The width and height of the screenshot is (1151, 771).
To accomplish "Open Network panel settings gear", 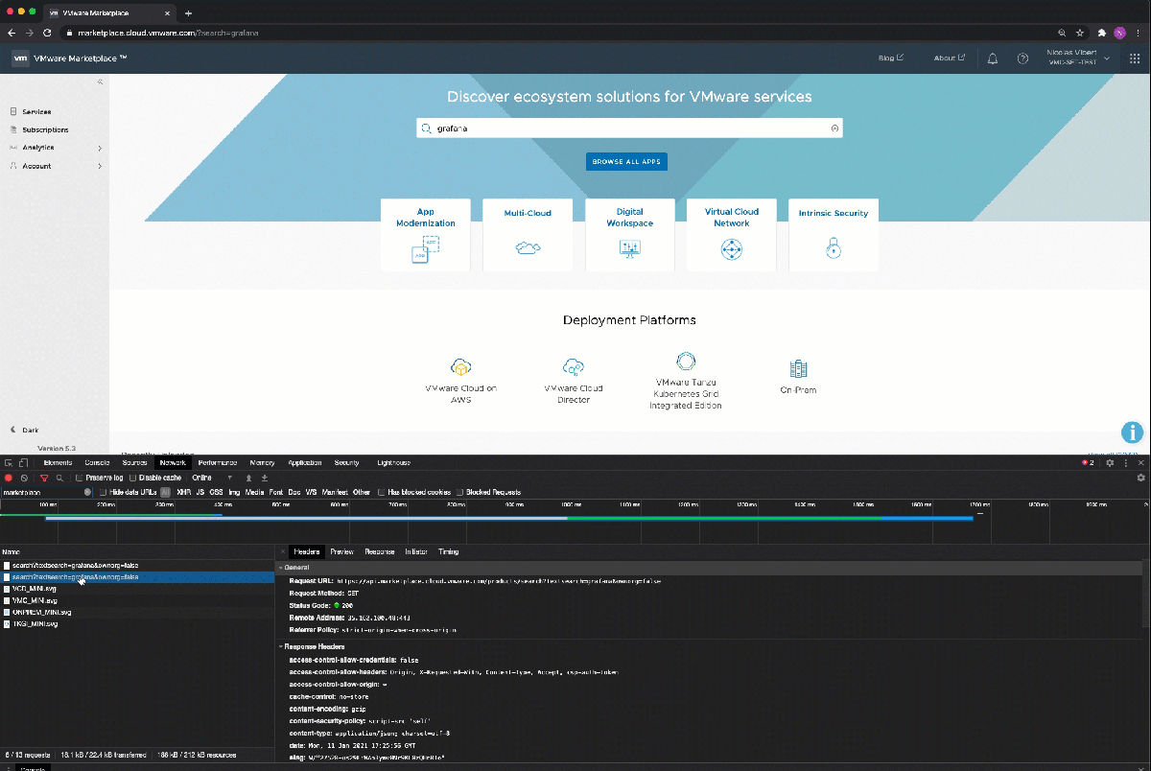I will (1140, 478).
